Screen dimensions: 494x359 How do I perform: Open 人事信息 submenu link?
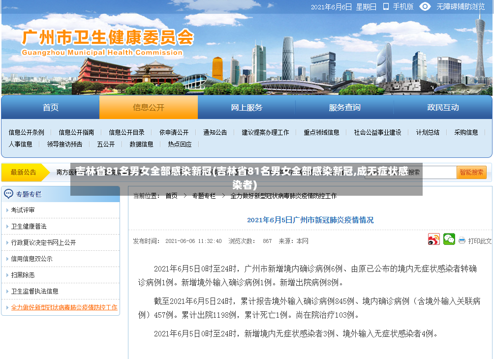coord(21,144)
